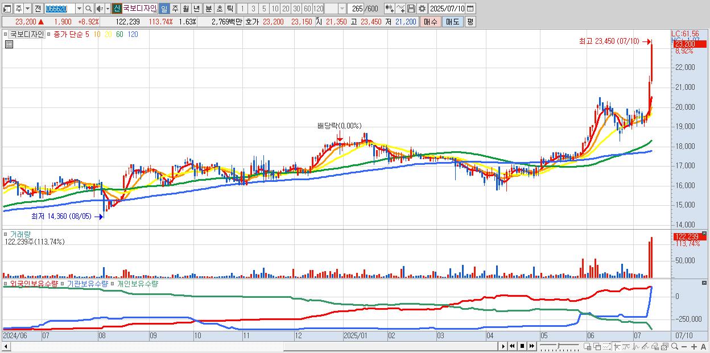Click the 매도 sell button

coord(452,22)
